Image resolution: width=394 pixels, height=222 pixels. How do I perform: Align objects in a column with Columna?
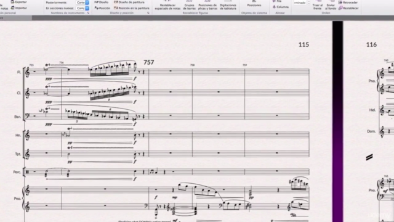pos(281,7)
